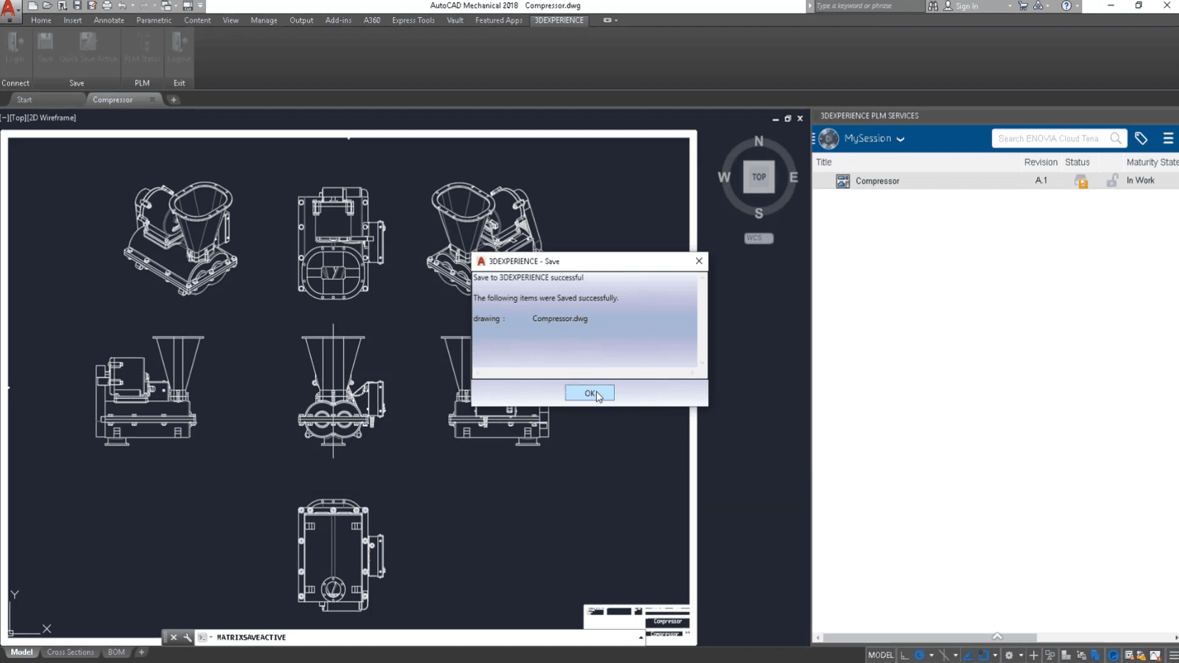
Task: Click the binoculars search icon in title bar
Action: point(933,6)
